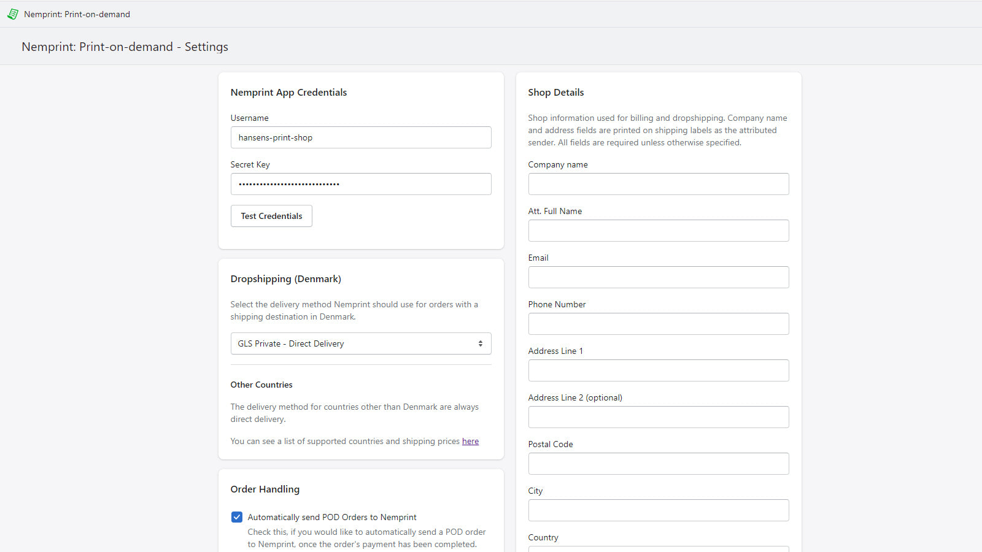
Task: Click the Secret Key label
Action: click(250, 164)
